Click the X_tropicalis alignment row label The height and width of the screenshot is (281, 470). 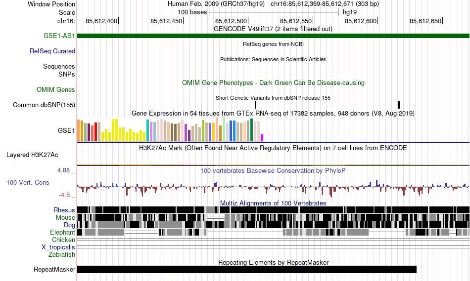click(58, 247)
